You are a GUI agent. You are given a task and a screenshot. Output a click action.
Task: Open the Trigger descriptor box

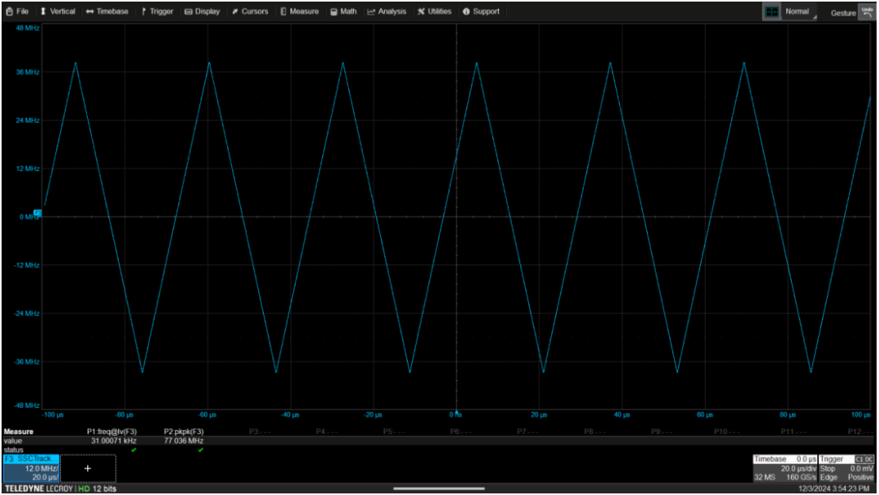pos(846,468)
